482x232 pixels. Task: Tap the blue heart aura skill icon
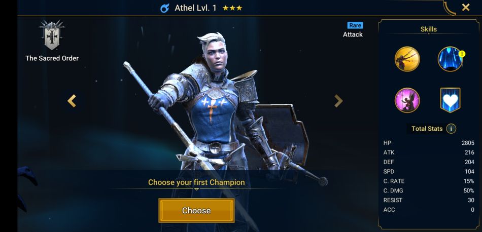450,100
